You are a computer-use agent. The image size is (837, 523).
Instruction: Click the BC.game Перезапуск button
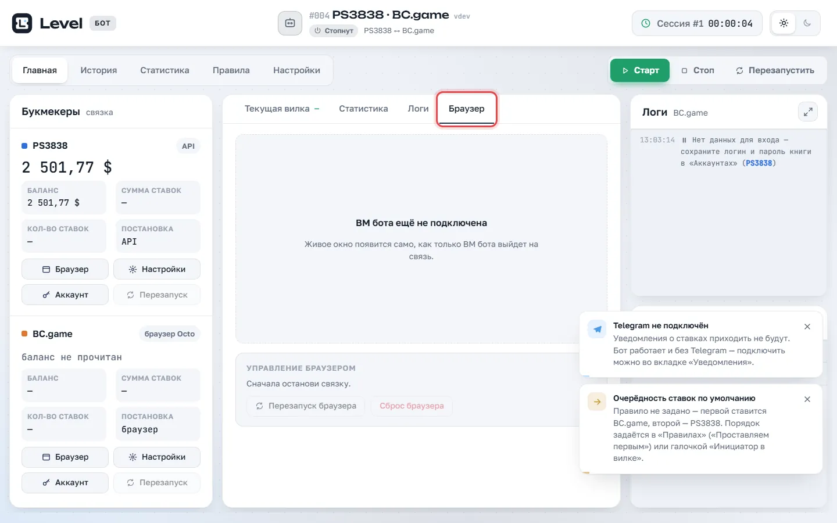(x=157, y=482)
